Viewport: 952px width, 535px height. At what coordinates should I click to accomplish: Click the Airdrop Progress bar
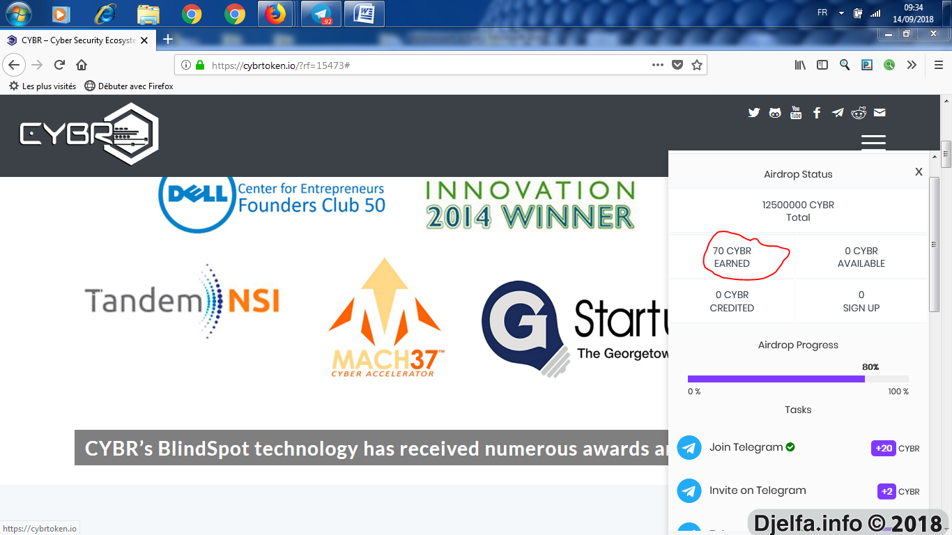click(798, 379)
